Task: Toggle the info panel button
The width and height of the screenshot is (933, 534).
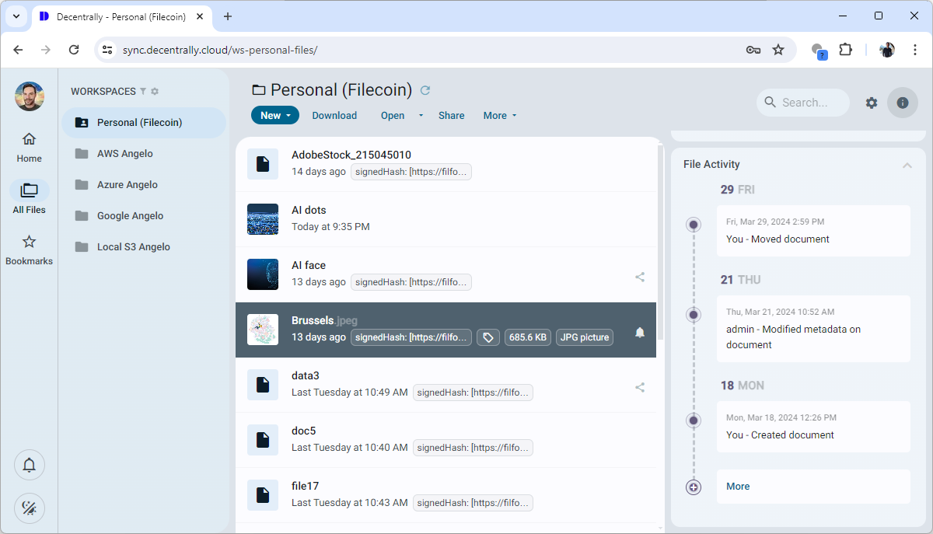Action: pyautogui.click(x=902, y=103)
